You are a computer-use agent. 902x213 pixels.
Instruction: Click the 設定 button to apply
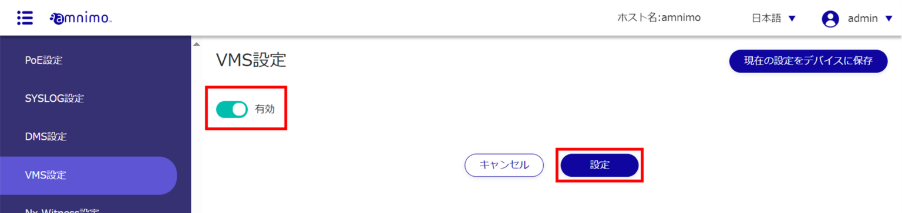(x=600, y=165)
